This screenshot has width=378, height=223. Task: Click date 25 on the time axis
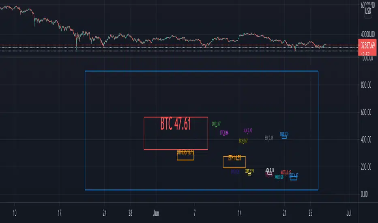(310, 213)
